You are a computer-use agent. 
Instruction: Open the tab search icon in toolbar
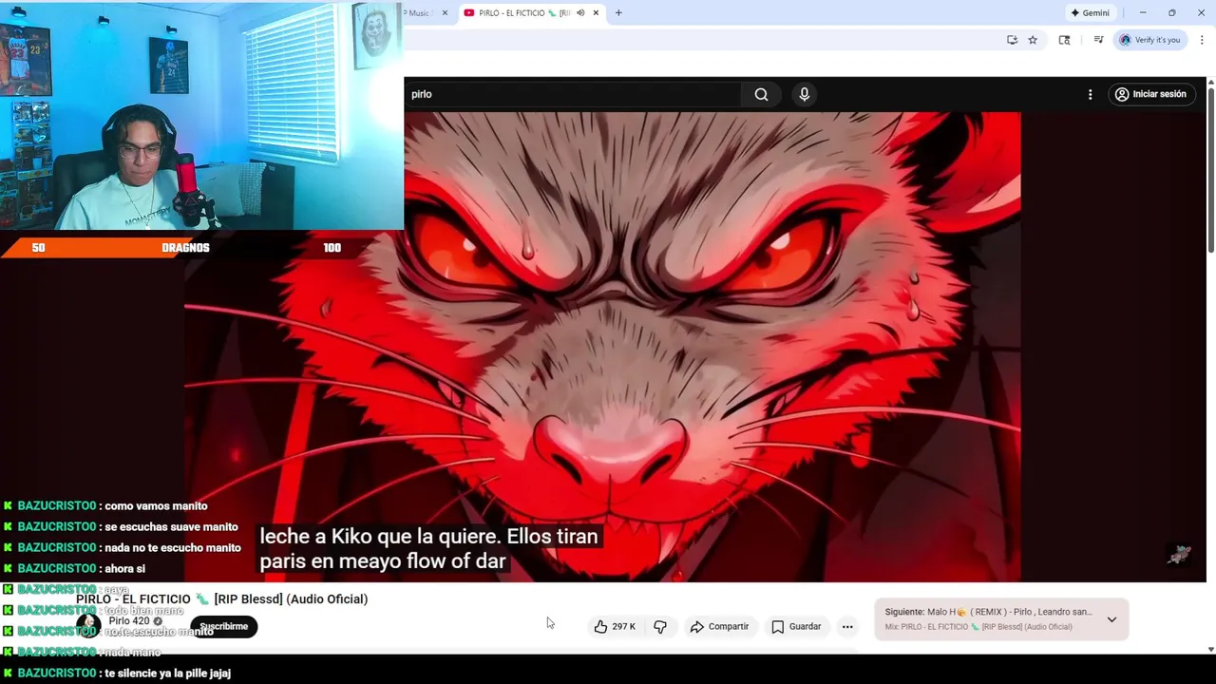coord(1064,40)
